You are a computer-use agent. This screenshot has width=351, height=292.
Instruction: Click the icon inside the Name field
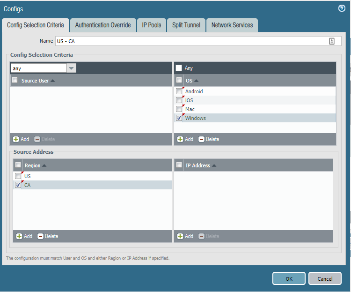[x=332, y=41]
